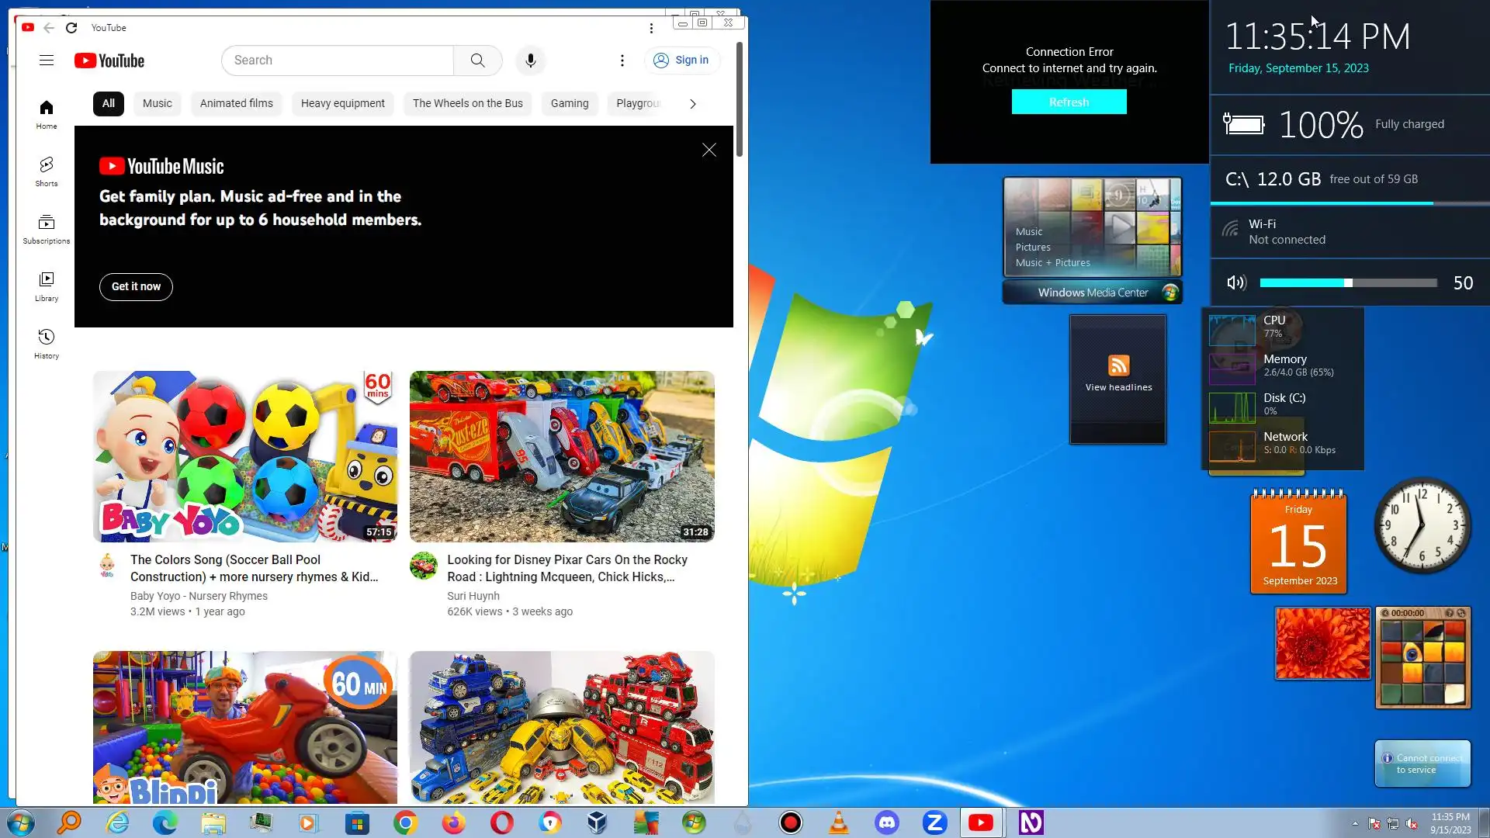Screen dimensions: 1490x838
Task: Open the Library sidebar icon
Action: [x=47, y=286]
